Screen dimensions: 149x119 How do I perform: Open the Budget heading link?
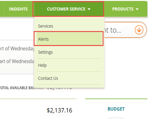[x=116, y=109]
